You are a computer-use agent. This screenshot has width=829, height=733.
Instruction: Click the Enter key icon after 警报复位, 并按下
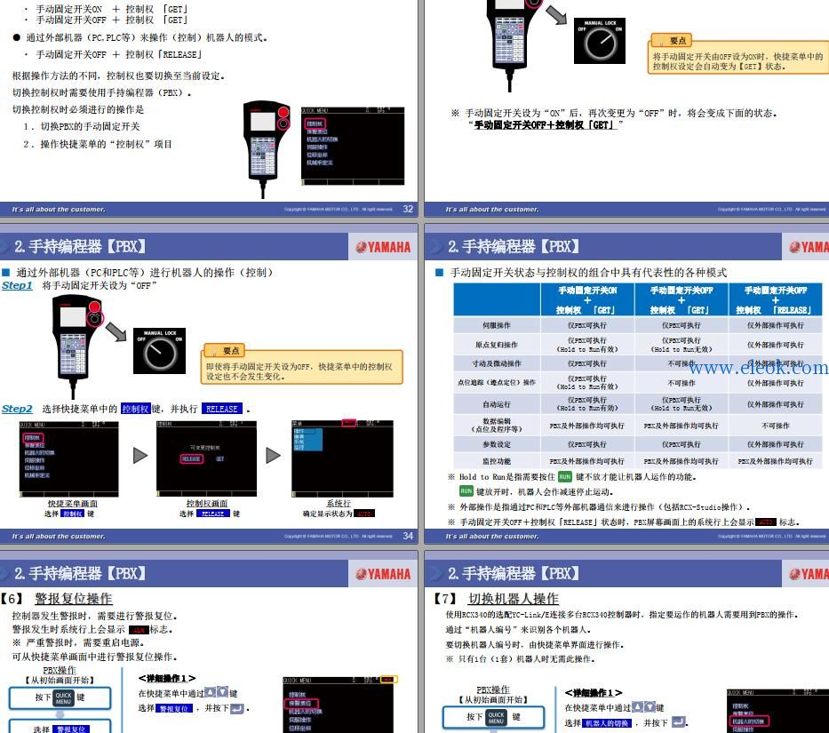pyautogui.click(x=237, y=707)
